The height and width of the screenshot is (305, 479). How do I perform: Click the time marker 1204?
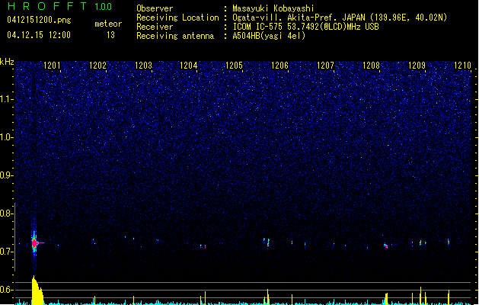[x=189, y=66]
